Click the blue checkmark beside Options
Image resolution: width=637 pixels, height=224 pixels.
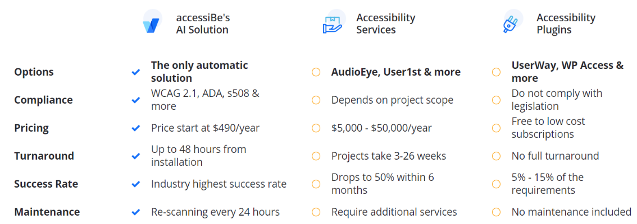[136, 72]
